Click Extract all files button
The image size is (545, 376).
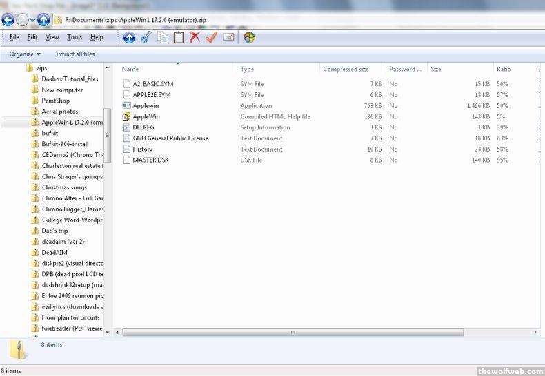tap(75, 54)
